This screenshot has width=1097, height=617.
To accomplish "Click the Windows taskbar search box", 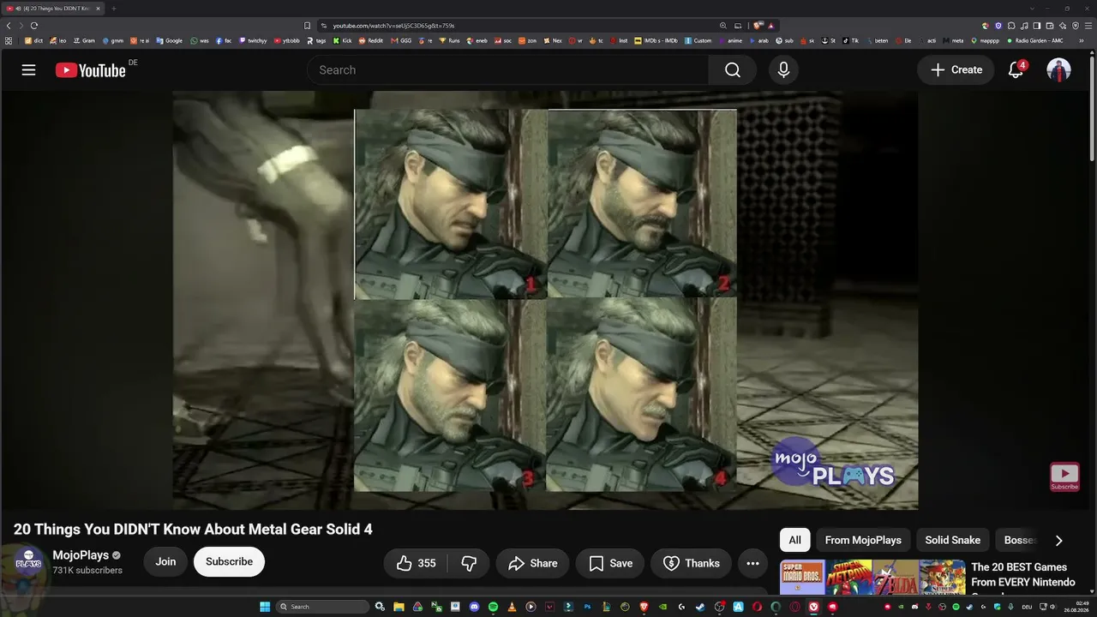I will coord(323,607).
